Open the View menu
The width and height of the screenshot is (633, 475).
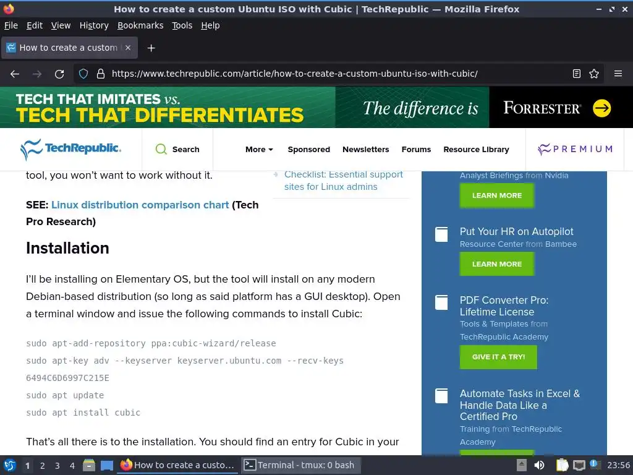pos(61,25)
